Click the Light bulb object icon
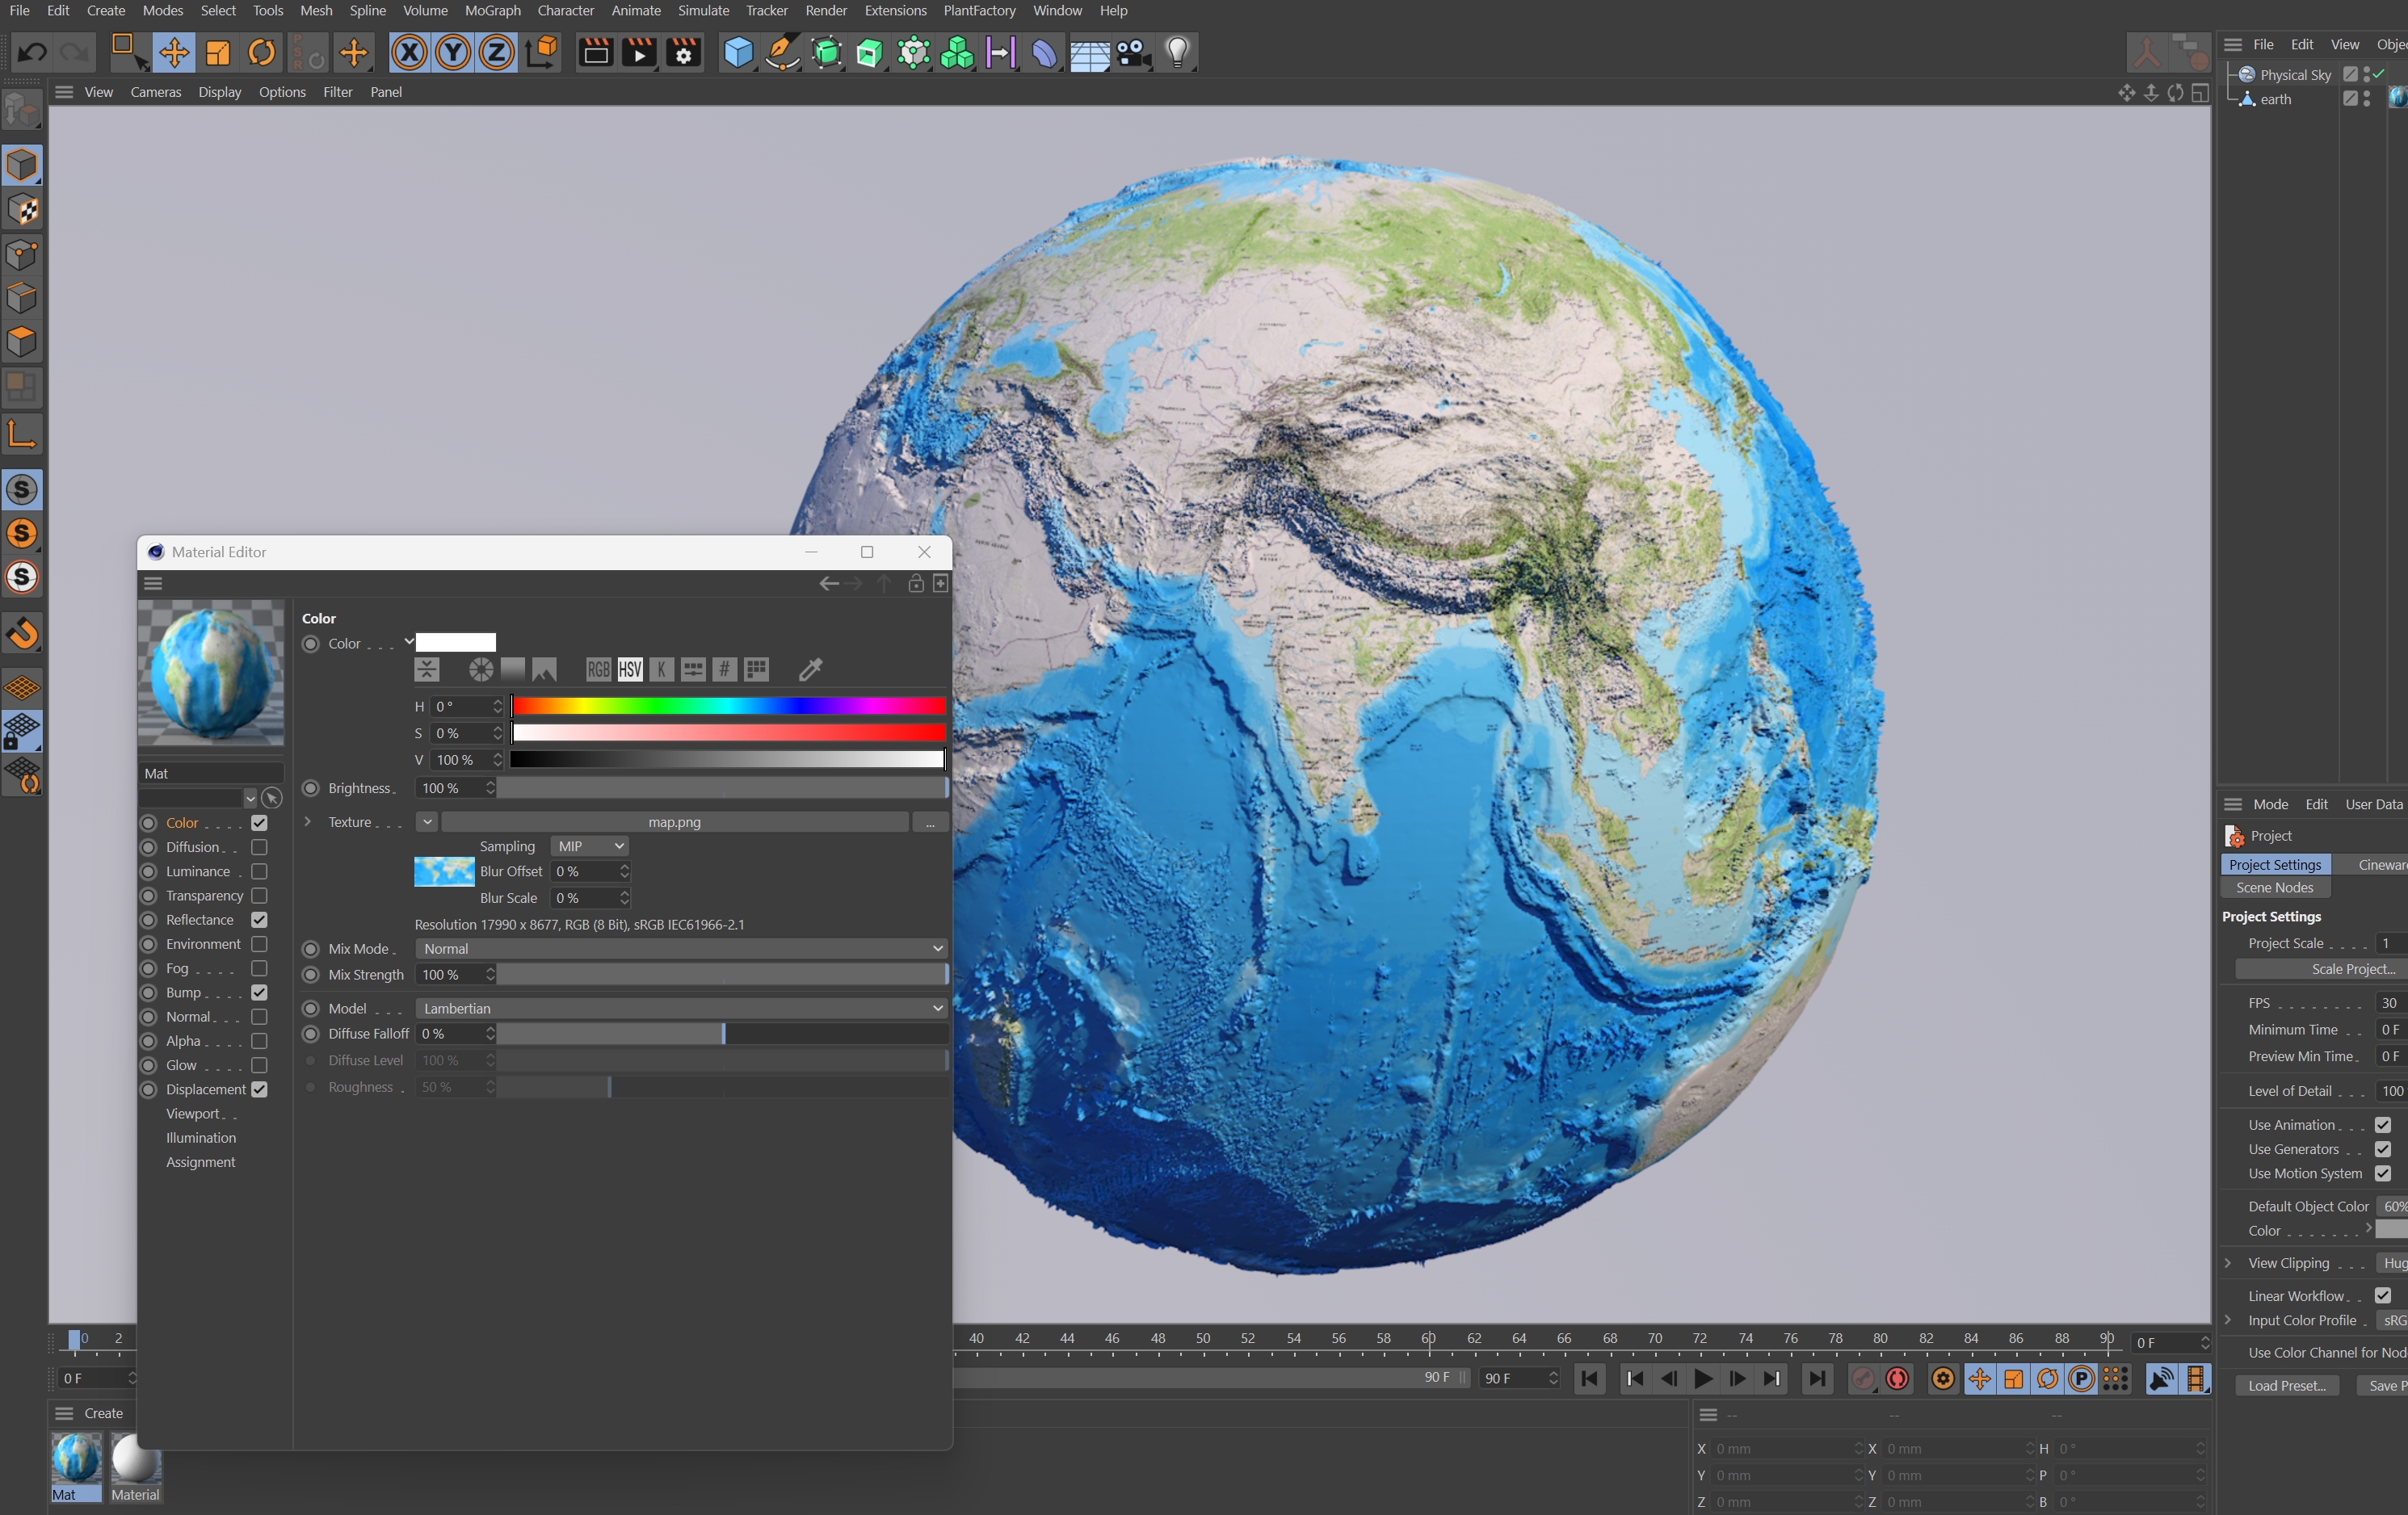 point(1177,52)
